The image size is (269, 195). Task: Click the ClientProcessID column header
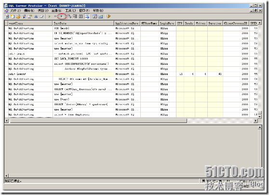coord(236,23)
